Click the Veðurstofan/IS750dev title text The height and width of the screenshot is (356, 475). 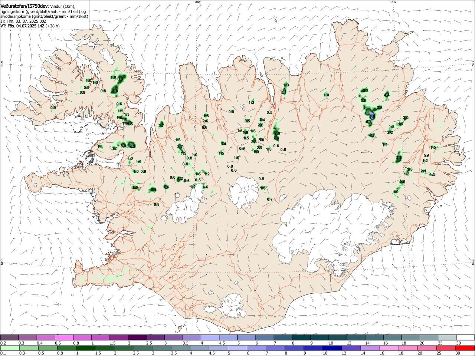coord(24,6)
